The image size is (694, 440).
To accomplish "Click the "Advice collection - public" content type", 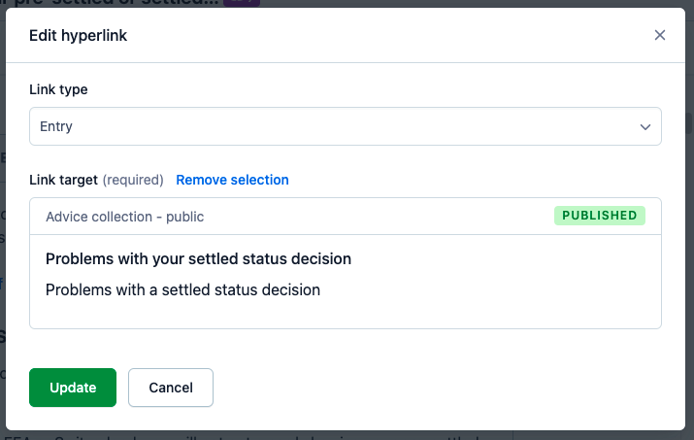I will click(x=124, y=217).
